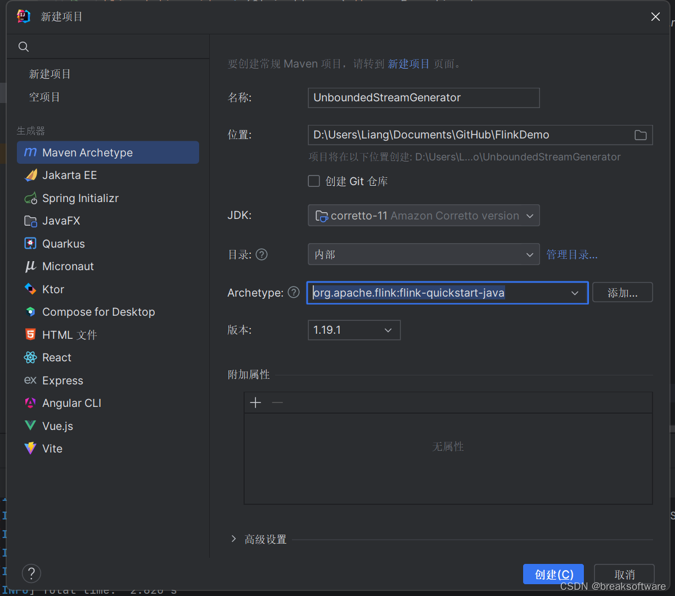Click the remove property minus icon
675x596 pixels.
277,402
